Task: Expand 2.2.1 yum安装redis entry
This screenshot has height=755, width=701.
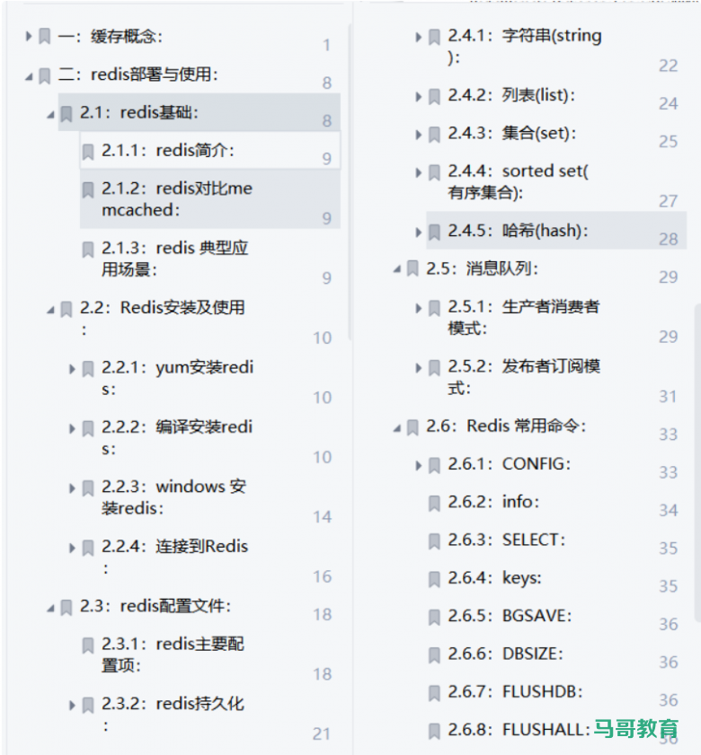Action: (x=72, y=369)
